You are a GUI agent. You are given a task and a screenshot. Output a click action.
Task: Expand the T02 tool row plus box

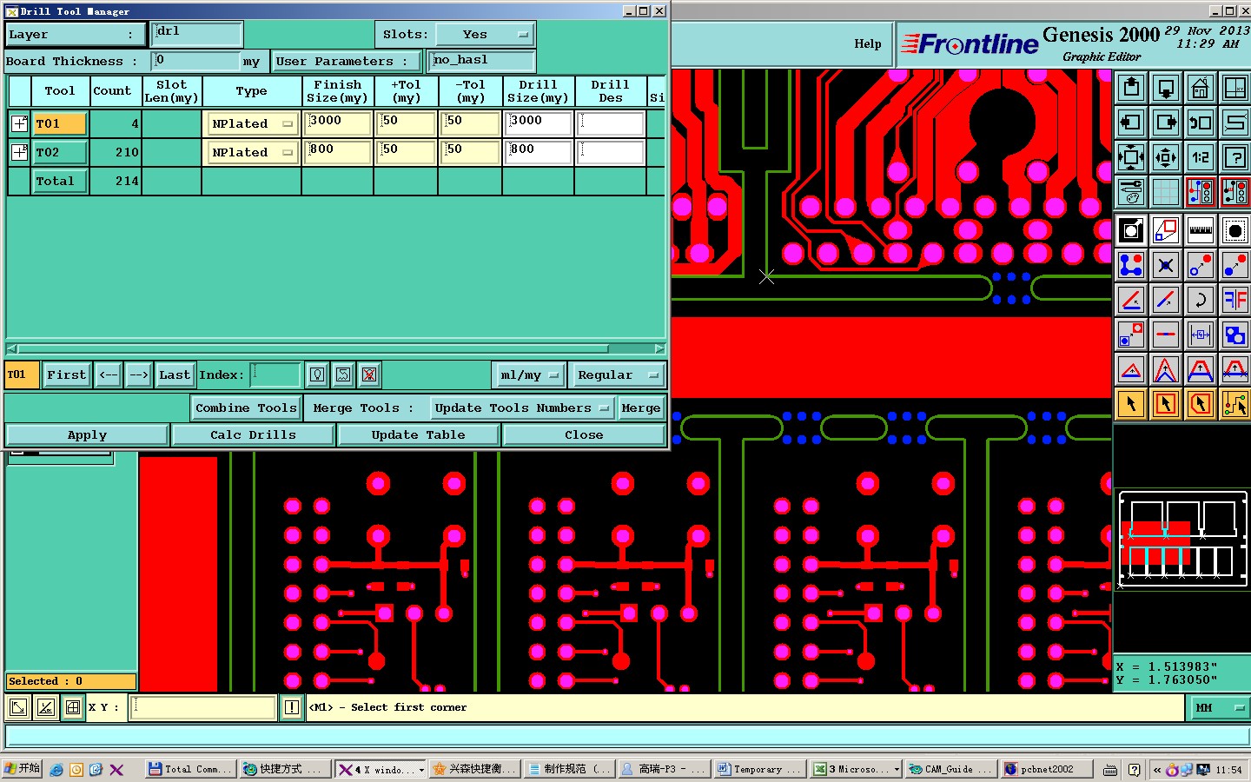[19, 152]
